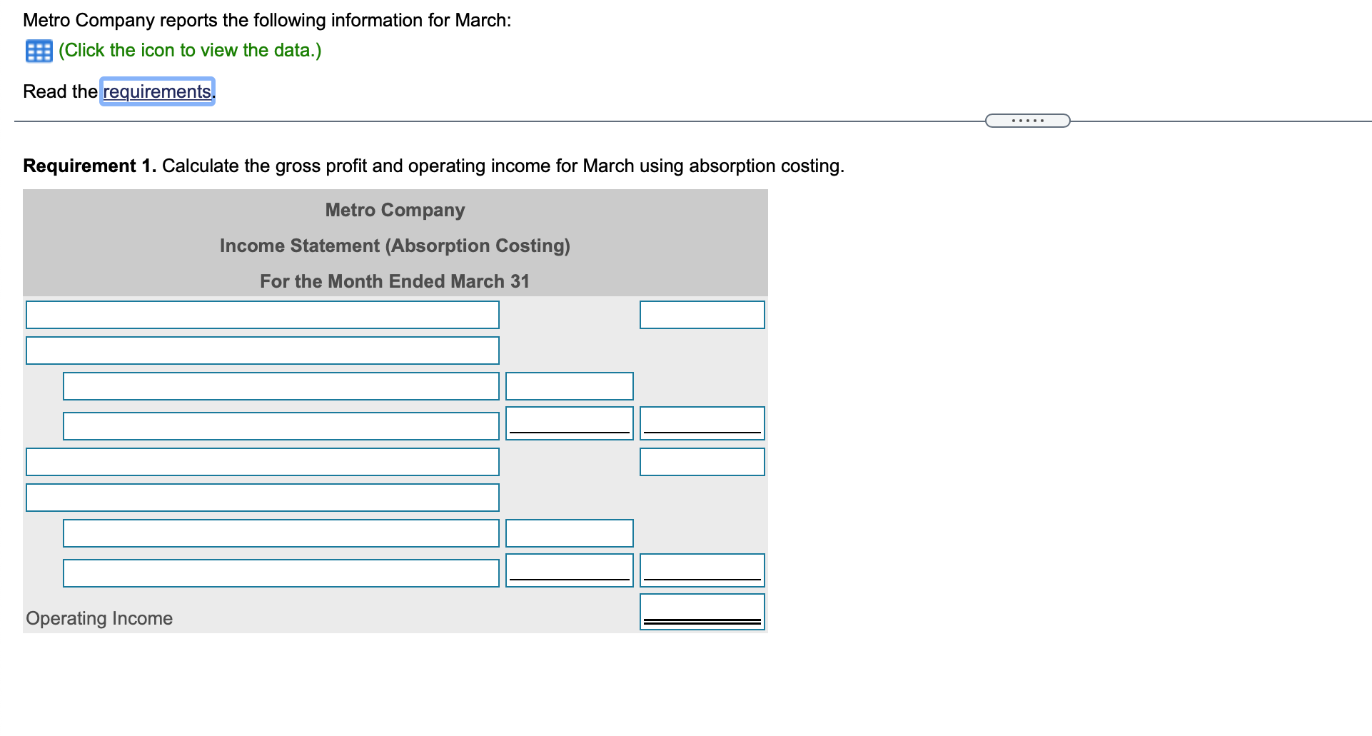
Task: Open the data popup via the blue grid icon
Action: [39, 50]
